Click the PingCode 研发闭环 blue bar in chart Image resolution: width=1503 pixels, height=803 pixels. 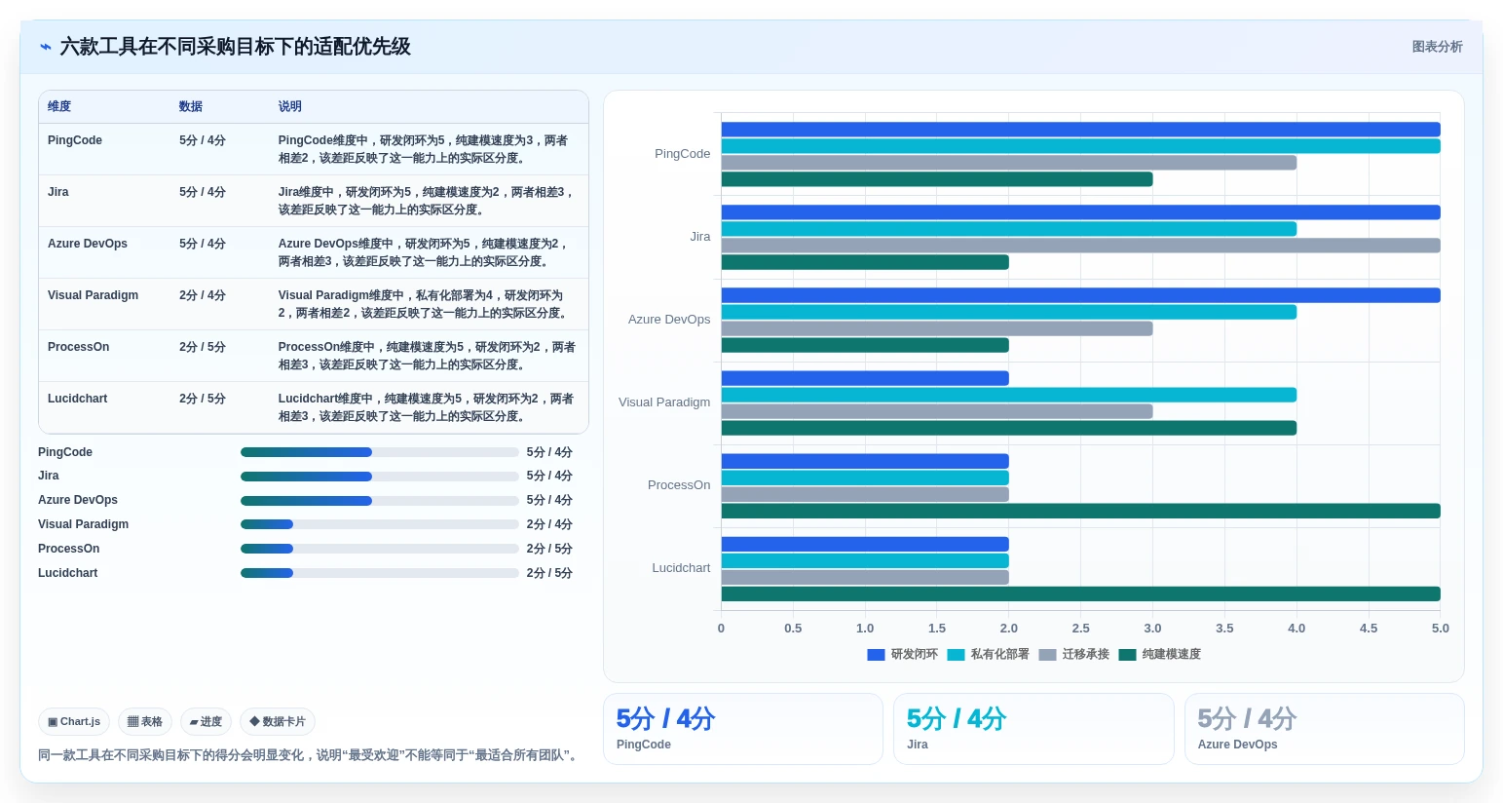(x=1080, y=130)
